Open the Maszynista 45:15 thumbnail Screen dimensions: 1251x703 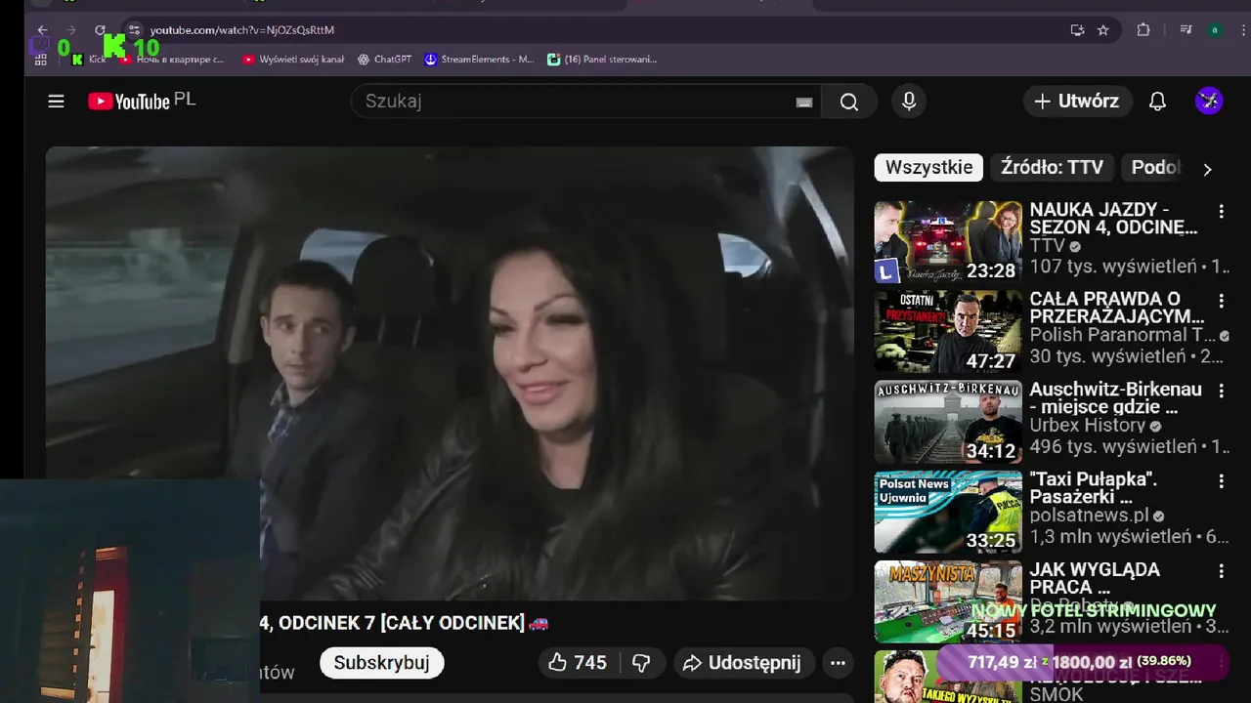point(948,601)
